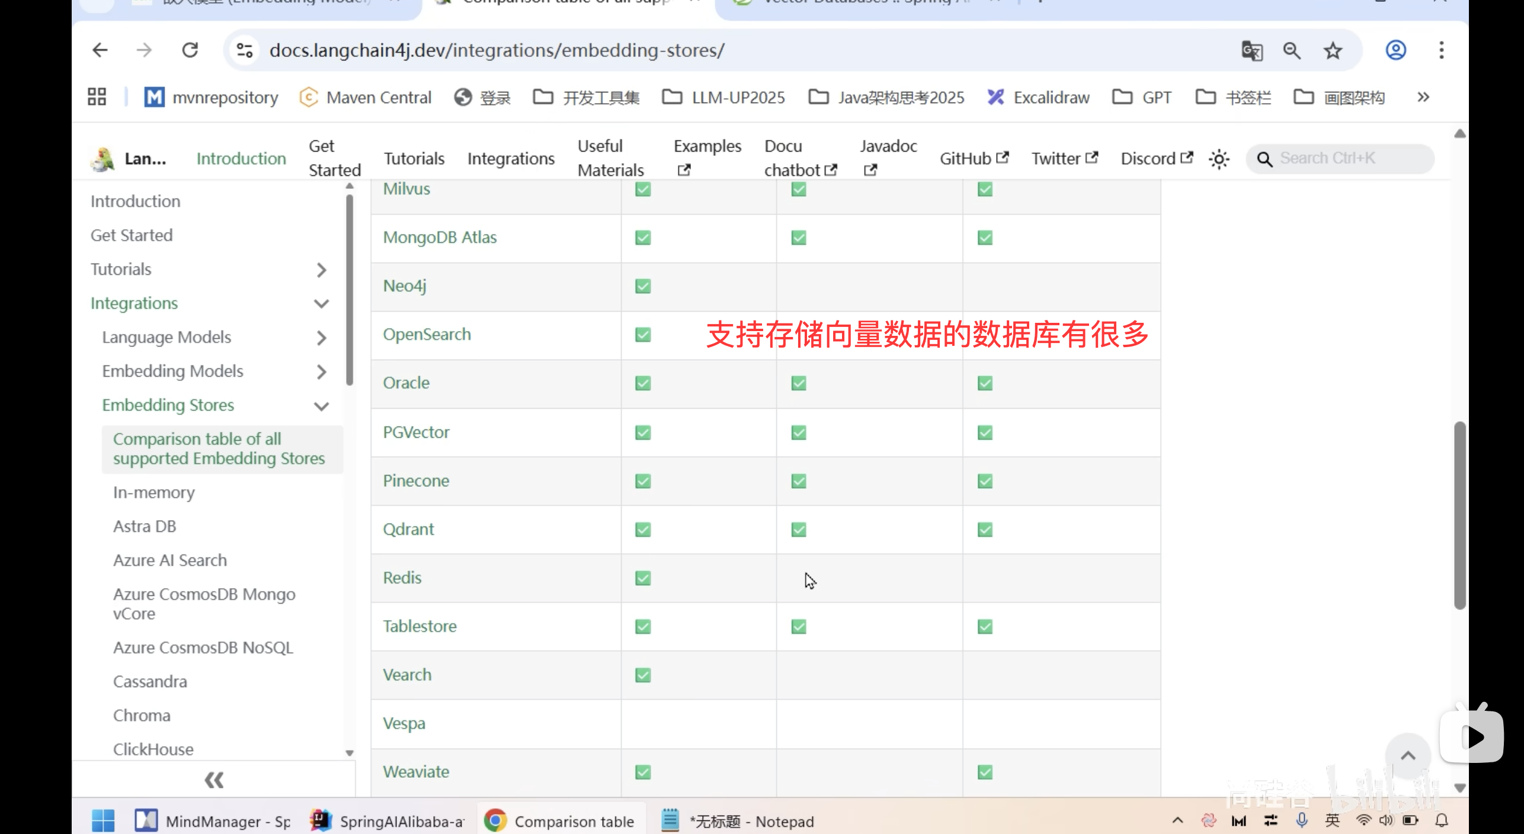
Task: Open Get Started in top navbar
Action: pyautogui.click(x=335, y=158)
